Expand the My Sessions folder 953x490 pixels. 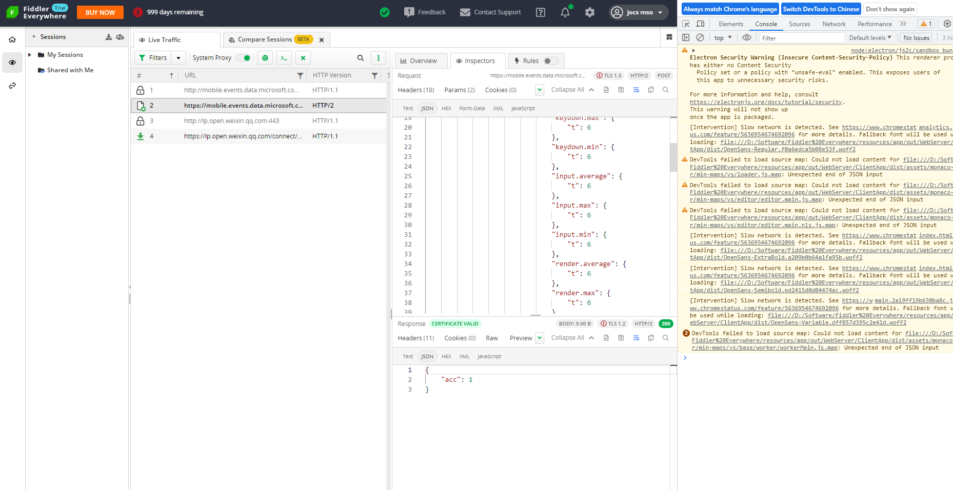(x=30, y=55)
